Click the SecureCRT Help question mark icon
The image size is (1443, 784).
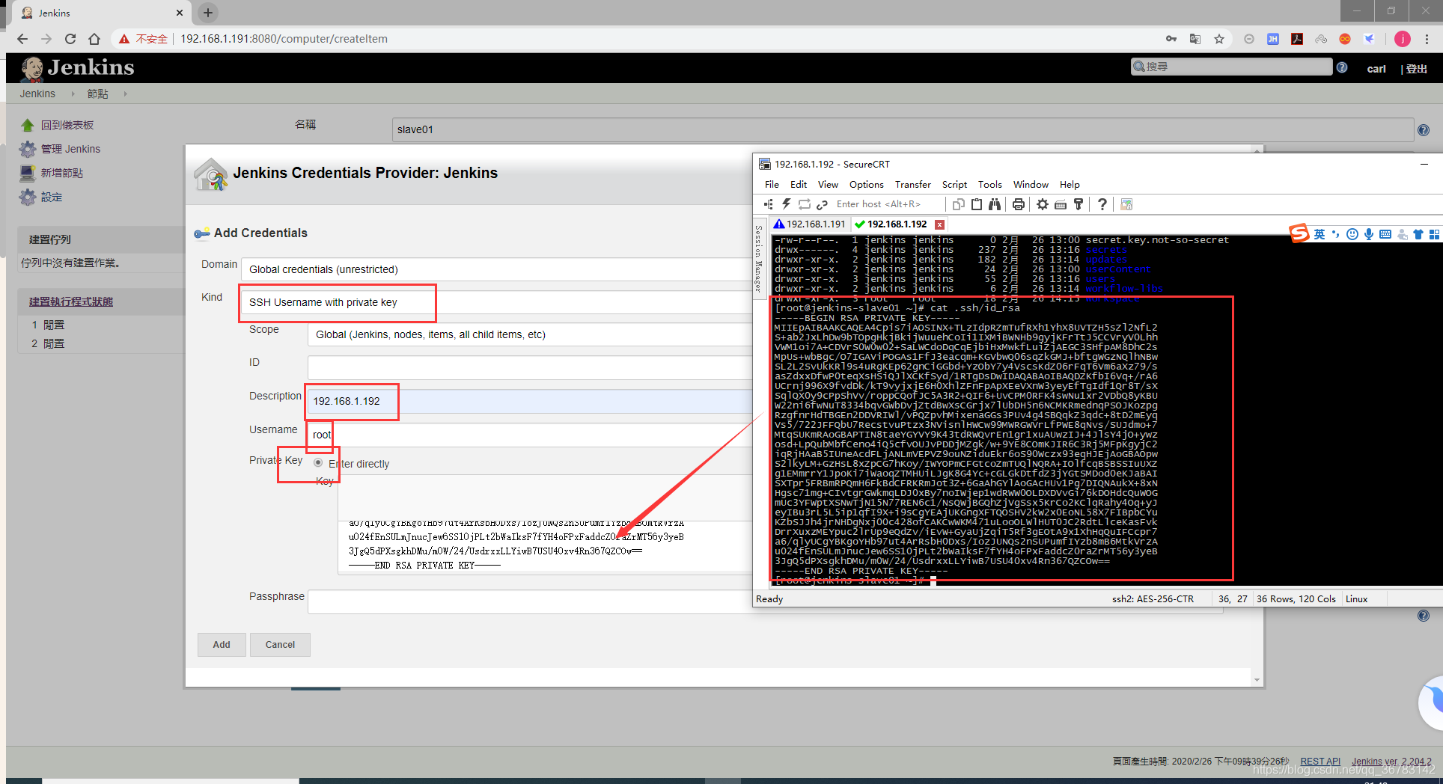coord(1102,204)
